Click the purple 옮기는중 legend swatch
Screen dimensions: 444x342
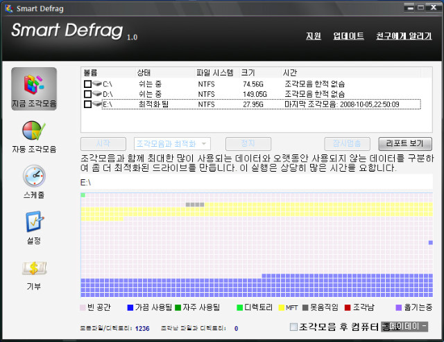click(399, 307)
